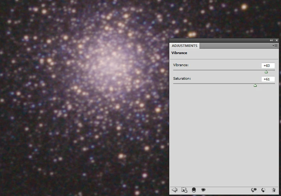281x196 pixels.
Task: Click the Saturation value field showing +61
Action: (x=268, y=79)
